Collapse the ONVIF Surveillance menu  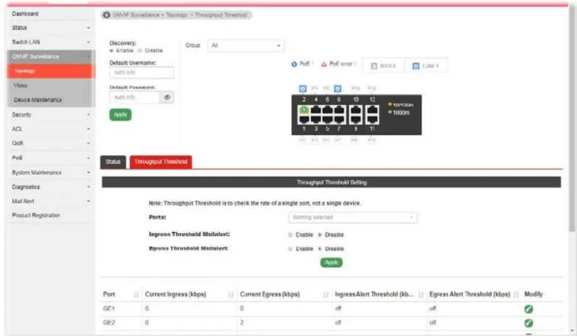pyautogui.click(x=51, y=56)
